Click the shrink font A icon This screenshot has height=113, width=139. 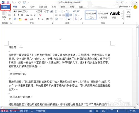point(43,19)
